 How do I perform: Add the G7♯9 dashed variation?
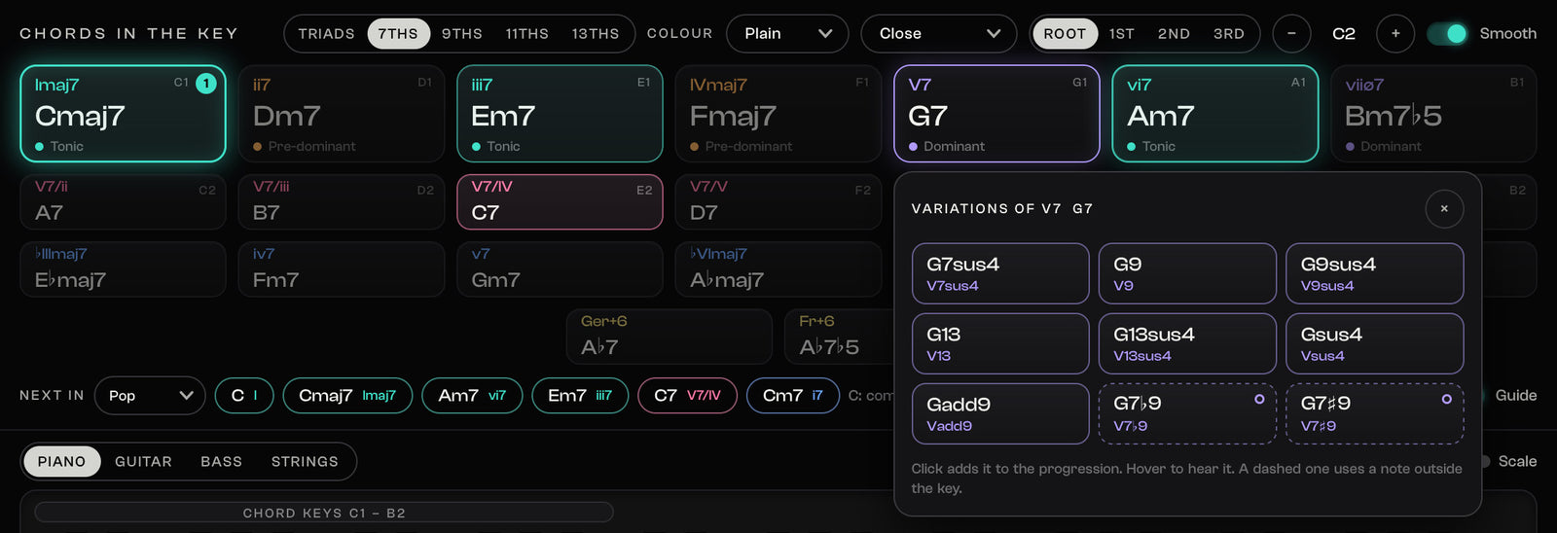(1375, 413)
